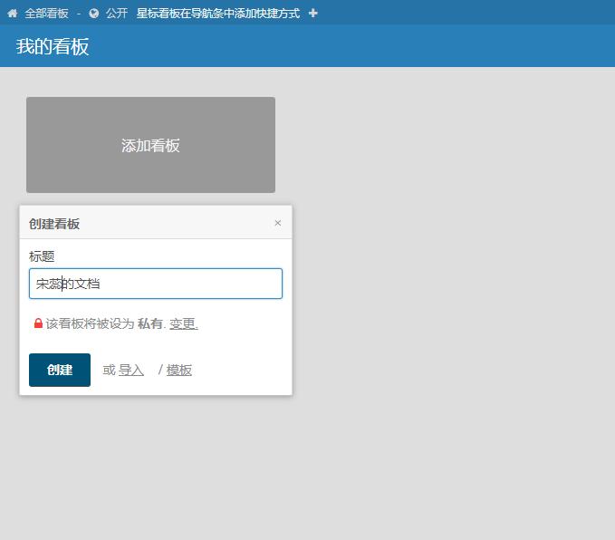This screenshot has height=540, width=615.
Task: Click the 创建 button
Action: [x=60, y=370]
